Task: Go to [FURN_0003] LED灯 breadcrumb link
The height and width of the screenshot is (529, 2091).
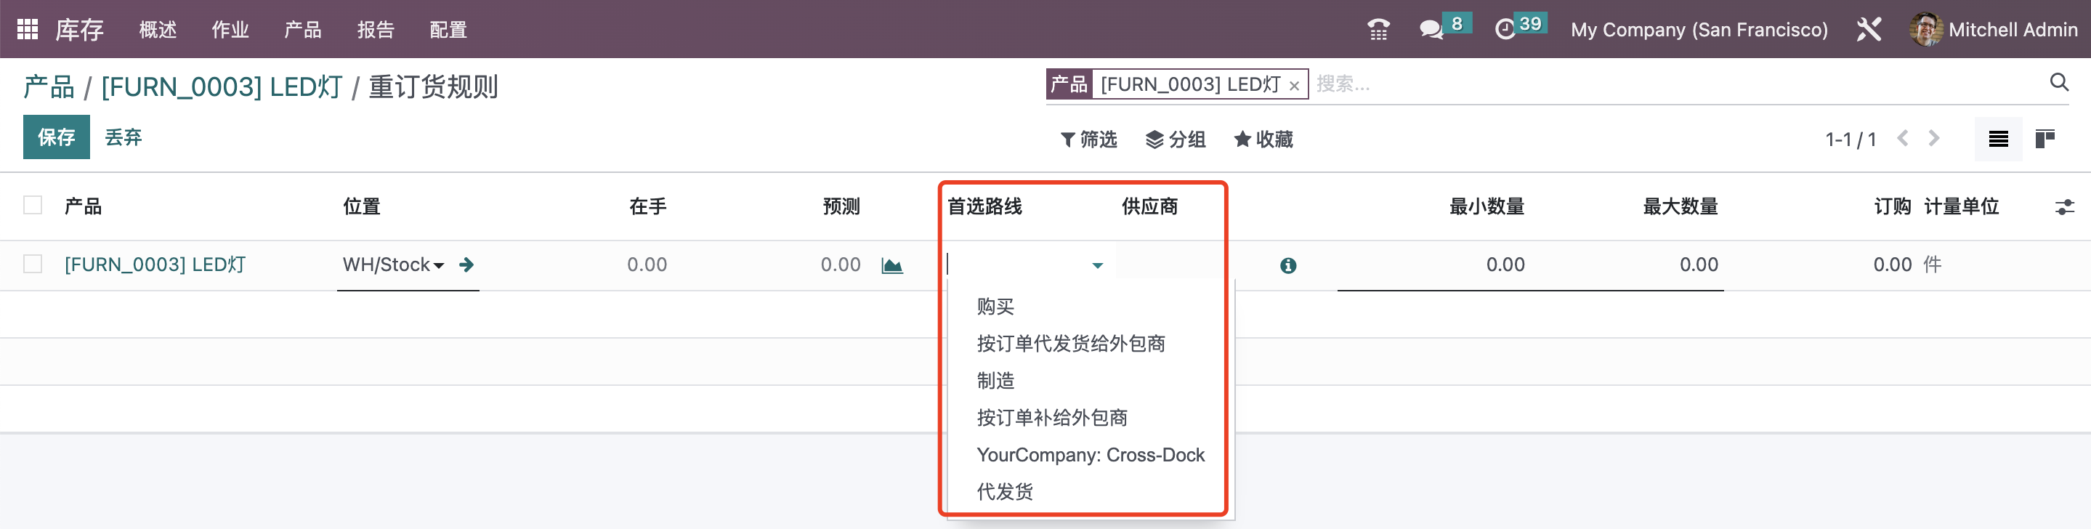Action: point(222,86)
